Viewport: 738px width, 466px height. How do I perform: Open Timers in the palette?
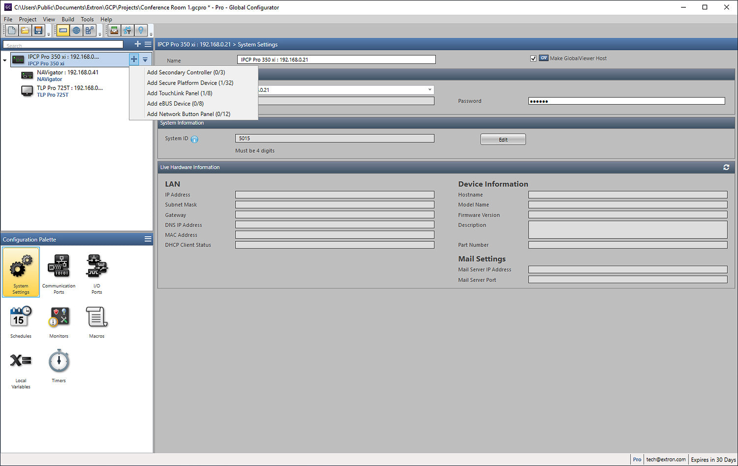pos(59,366)
